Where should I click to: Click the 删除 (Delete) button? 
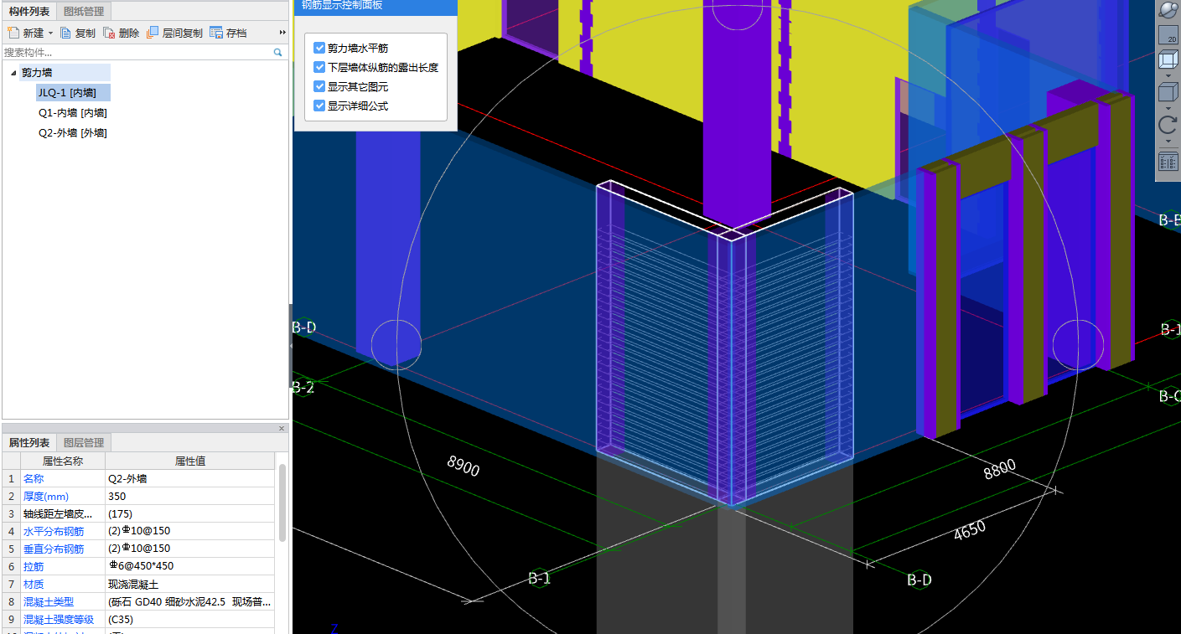pyautogui.click(x=122, y=33)
